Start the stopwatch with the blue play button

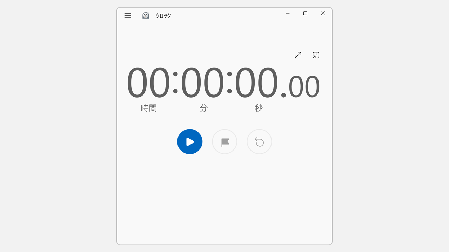tap(190, 141)
